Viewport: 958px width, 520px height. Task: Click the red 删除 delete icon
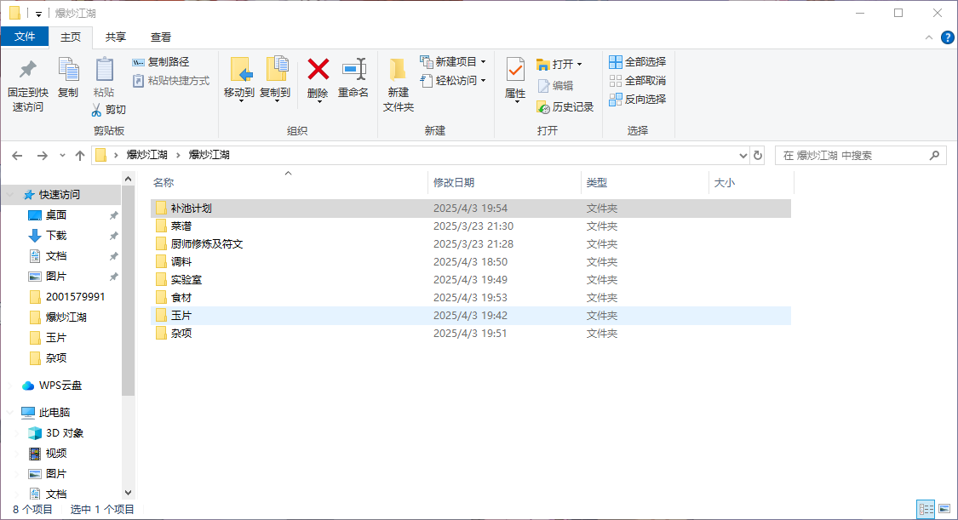coord(318,70)
